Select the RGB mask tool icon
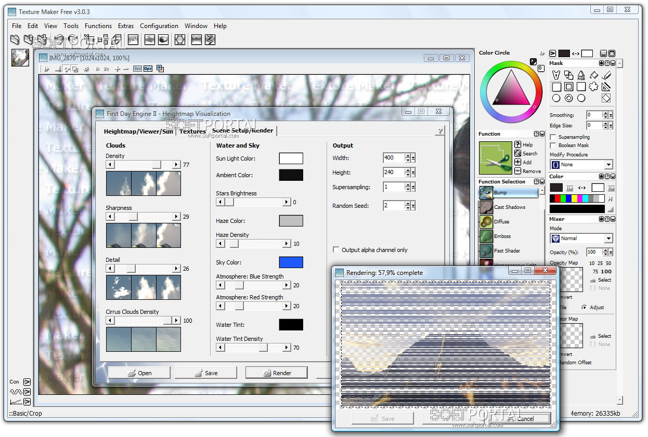This screenshot has width=648, height=437. coord(581,76)
